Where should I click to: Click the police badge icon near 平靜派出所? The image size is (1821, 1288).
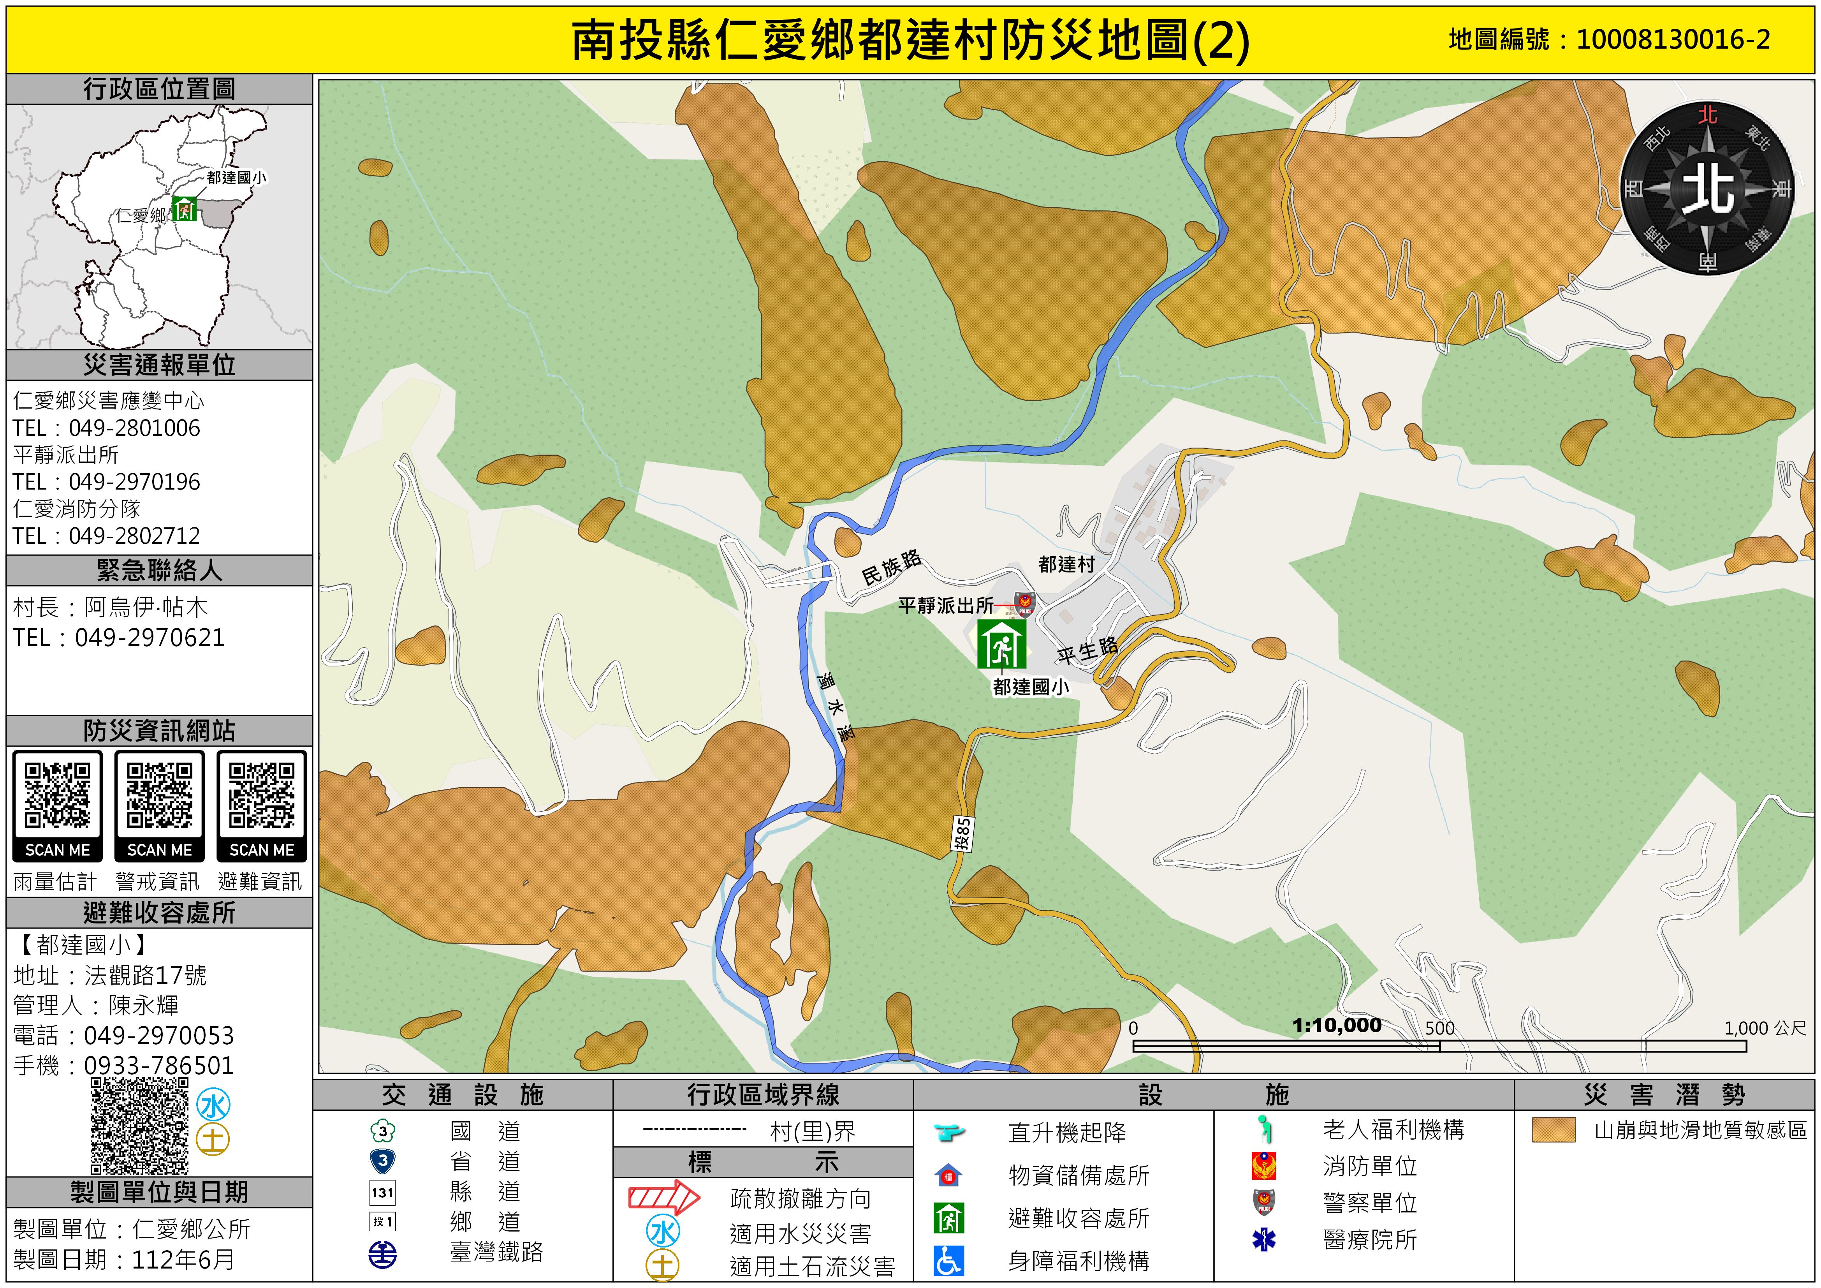1025,604
